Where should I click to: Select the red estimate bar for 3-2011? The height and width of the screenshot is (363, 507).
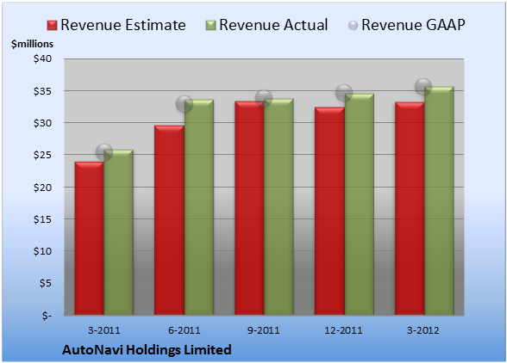(90, 238)
